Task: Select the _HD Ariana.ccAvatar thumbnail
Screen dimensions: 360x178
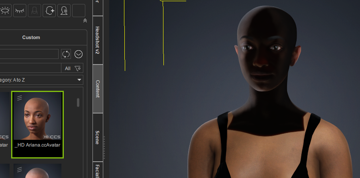Action: [x=37, y=124]
